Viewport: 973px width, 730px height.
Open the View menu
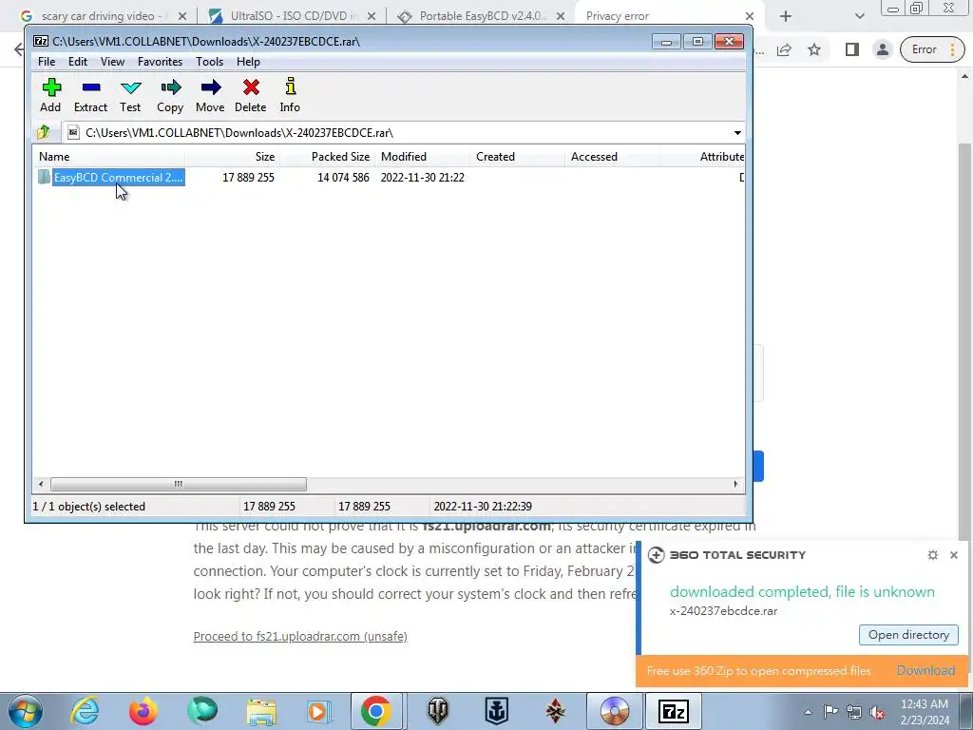(x=112, y=62)
